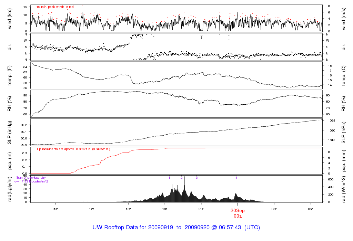The width and height of the screenshot is (353, 241).
Task: Click the '0.3' inch precipitation tick label
Action: click(x=25, y=153)
